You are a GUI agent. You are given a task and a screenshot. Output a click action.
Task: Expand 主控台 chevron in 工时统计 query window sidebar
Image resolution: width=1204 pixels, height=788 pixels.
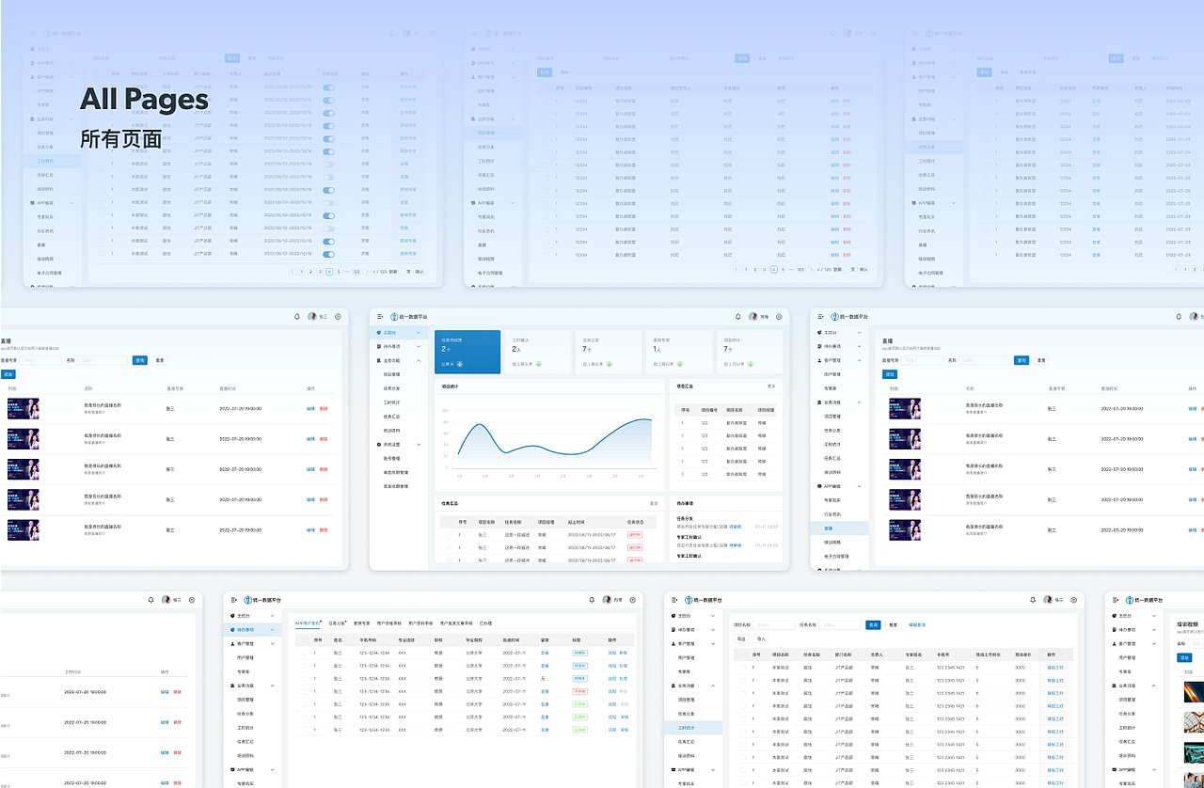tap(713, 616)
